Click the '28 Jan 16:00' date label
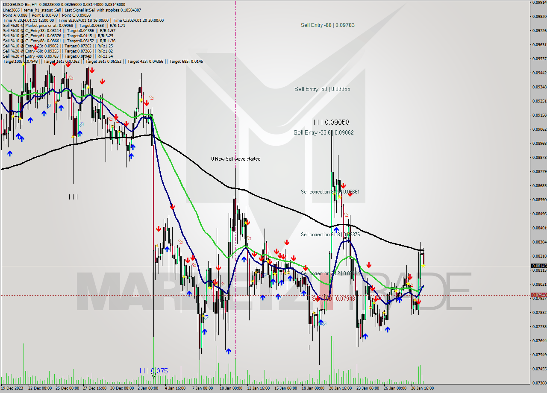Viewport: 547px width, 393px height. tap(423, 388)
